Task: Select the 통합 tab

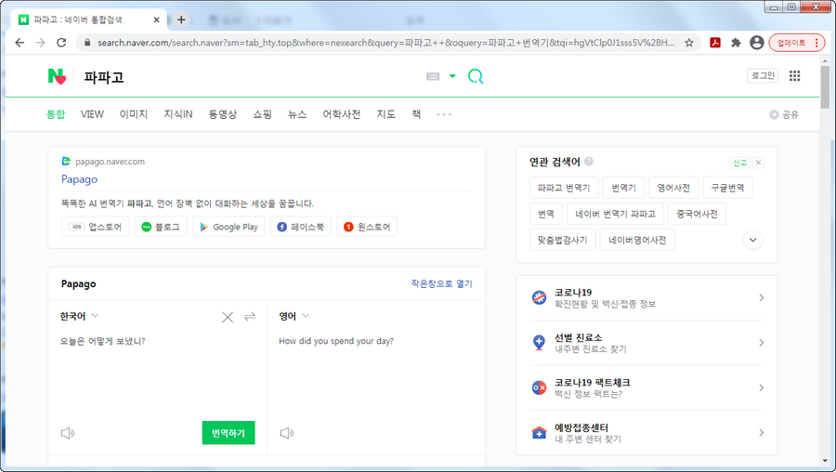Action: (56, 114)
